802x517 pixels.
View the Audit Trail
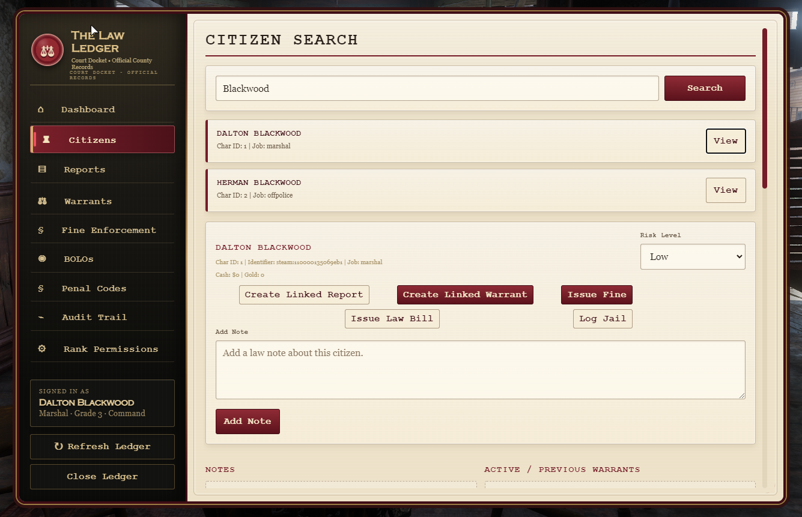pos(102,317)
